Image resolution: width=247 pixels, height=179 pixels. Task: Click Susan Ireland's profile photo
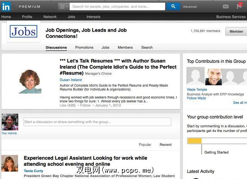click(30, 81)
